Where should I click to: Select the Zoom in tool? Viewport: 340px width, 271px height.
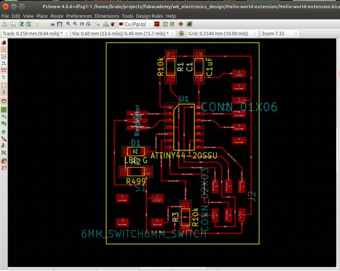point(68,24)
